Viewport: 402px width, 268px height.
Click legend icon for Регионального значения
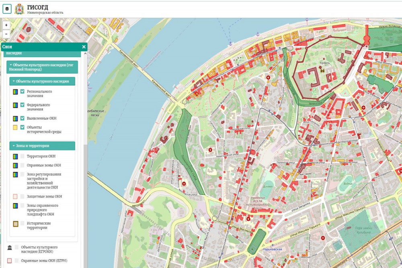(x=15, y=92)
